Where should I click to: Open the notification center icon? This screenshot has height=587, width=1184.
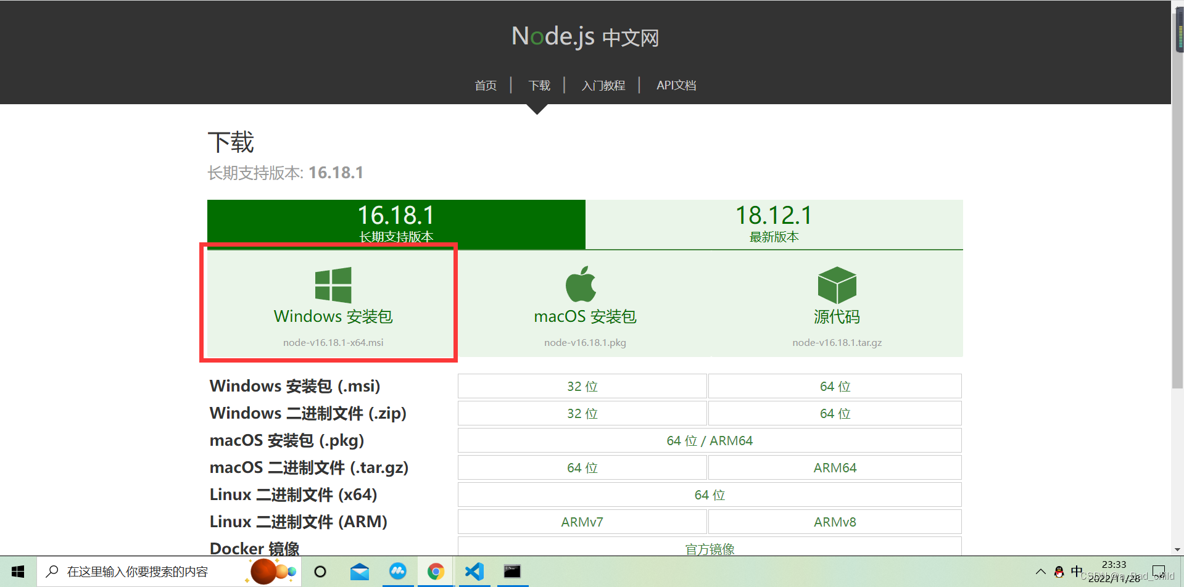click(1159, 572)
